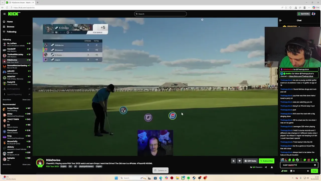Add page to browser favorites star
321x181 pixels.
coord(286,8)
